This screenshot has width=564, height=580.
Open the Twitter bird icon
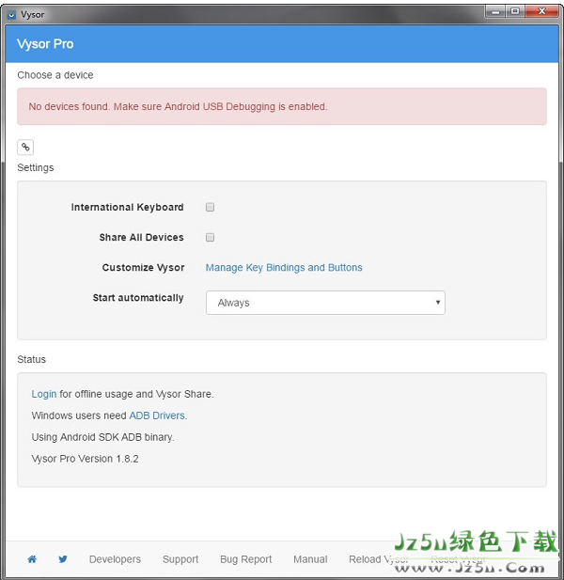coord(63,559)
